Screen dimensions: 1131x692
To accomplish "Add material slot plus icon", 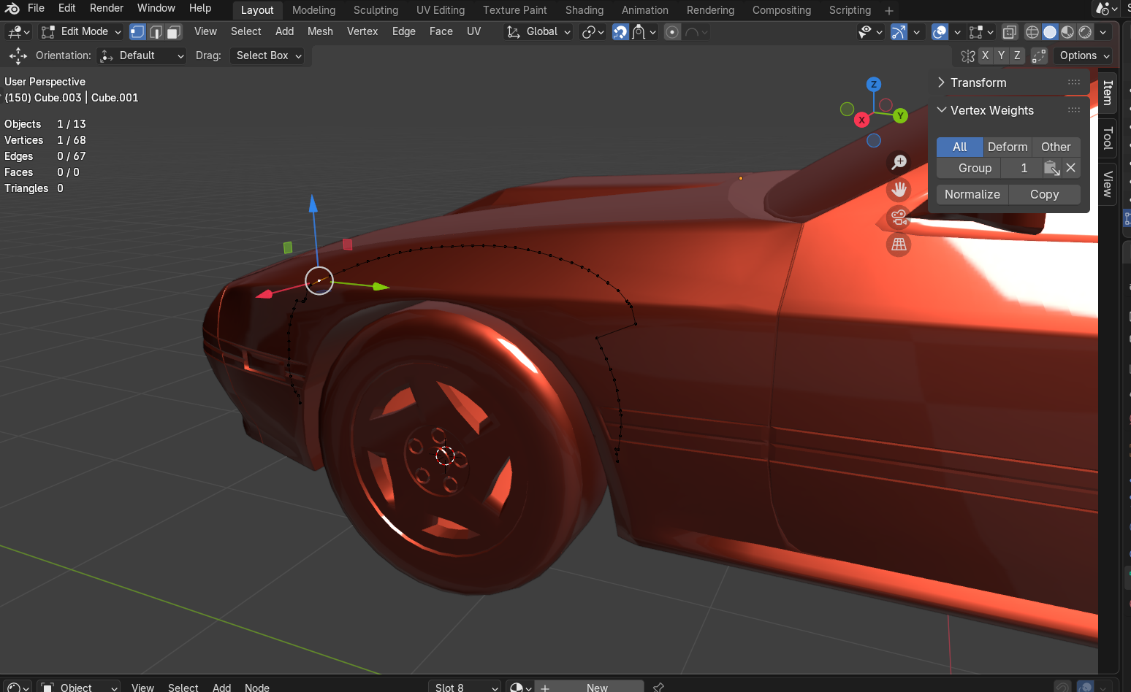I will 545,688.
